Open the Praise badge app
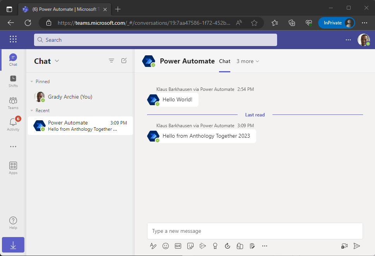Viewport: 375px width, 256px height. point(215,246)
